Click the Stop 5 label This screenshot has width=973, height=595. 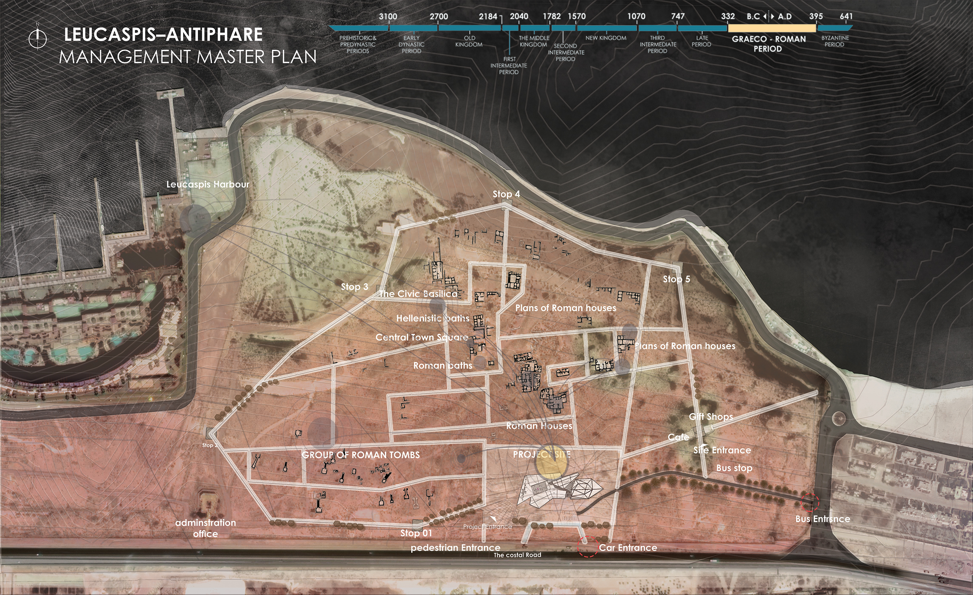(x=676, y=279)
